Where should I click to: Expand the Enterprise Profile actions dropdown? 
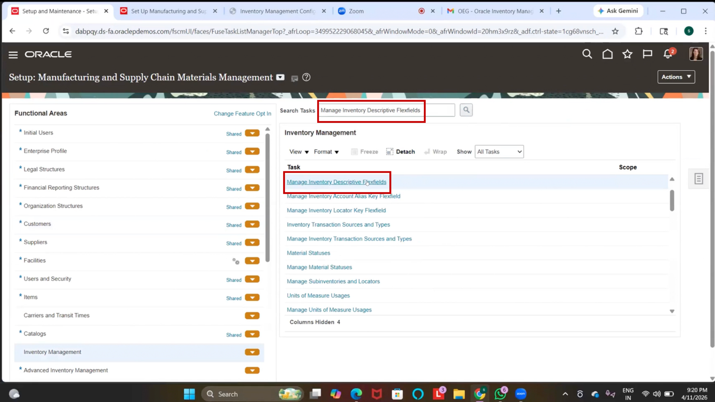tap(252, 151)
